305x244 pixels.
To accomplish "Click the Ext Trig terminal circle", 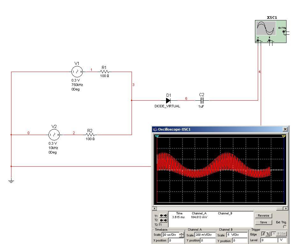I will coord(285,227).
